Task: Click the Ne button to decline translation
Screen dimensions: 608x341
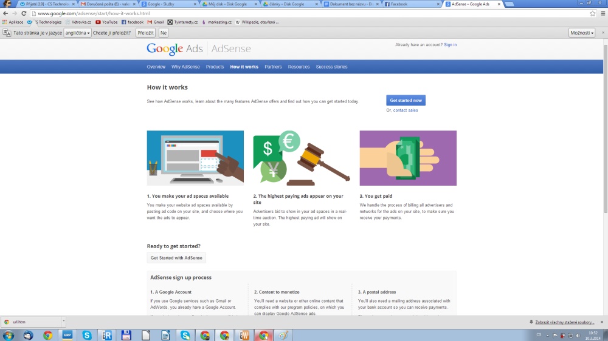Action: point(164,33)
